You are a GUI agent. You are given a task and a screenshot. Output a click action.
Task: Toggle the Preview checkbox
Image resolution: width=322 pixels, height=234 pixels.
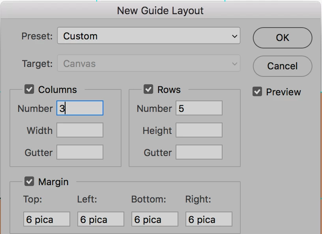coord(257,92)
